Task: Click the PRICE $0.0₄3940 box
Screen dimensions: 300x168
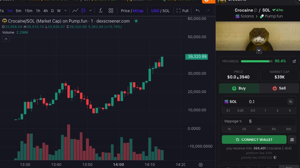Action: pyautogui.click(x=238, y=75)
